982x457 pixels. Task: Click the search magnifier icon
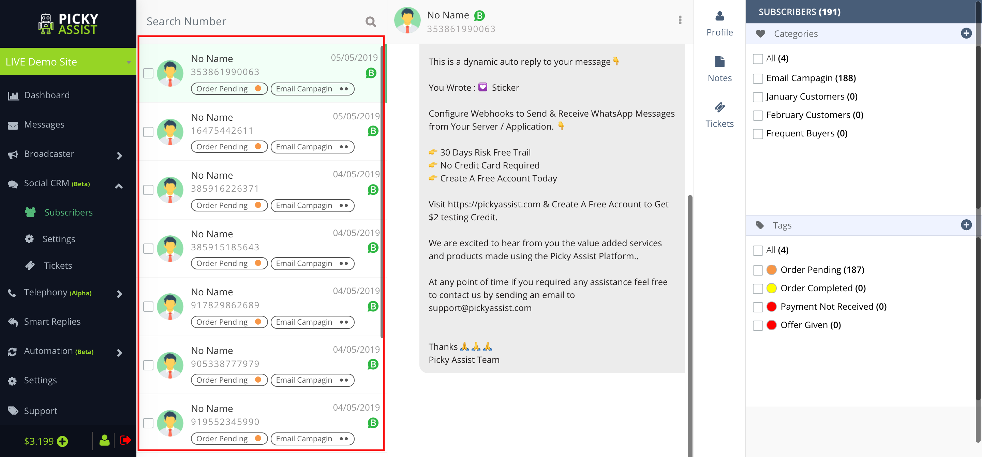(x=371, y=21)
